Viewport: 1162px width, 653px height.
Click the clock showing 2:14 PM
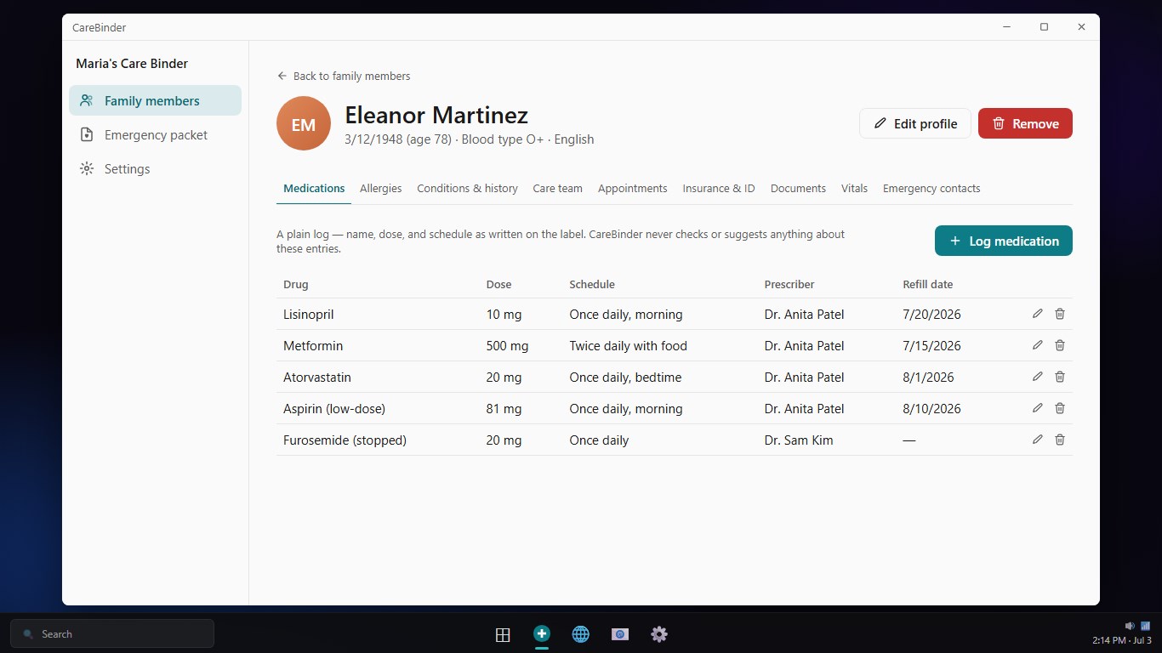(x=1122, y=640)
